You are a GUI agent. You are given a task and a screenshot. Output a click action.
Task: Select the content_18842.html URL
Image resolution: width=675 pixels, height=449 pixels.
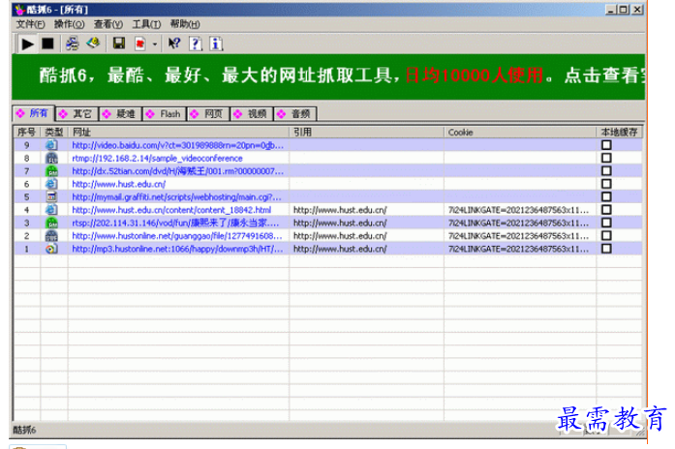pyautogui.click(x=171, y=210)
